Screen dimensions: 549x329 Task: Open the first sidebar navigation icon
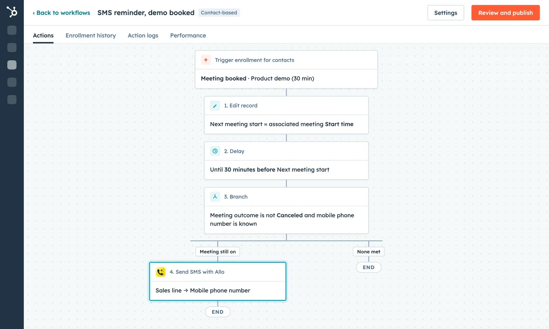click(x=12, y=30)
